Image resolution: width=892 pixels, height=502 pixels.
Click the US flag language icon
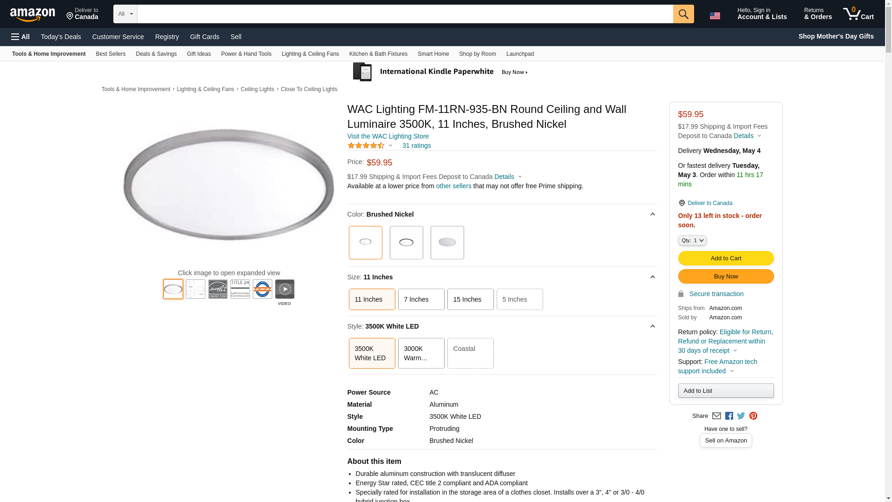715,16
